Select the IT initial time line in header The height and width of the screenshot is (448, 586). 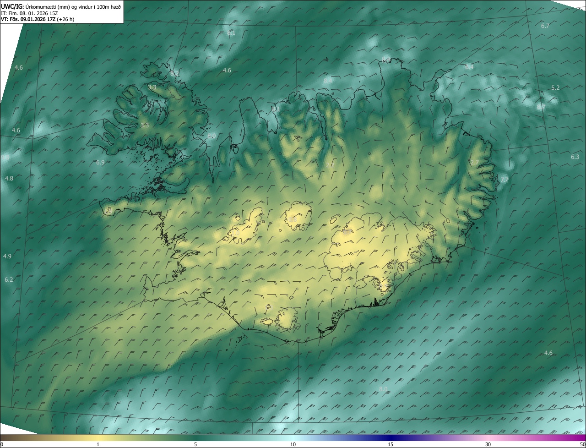(x=29, y=13)
